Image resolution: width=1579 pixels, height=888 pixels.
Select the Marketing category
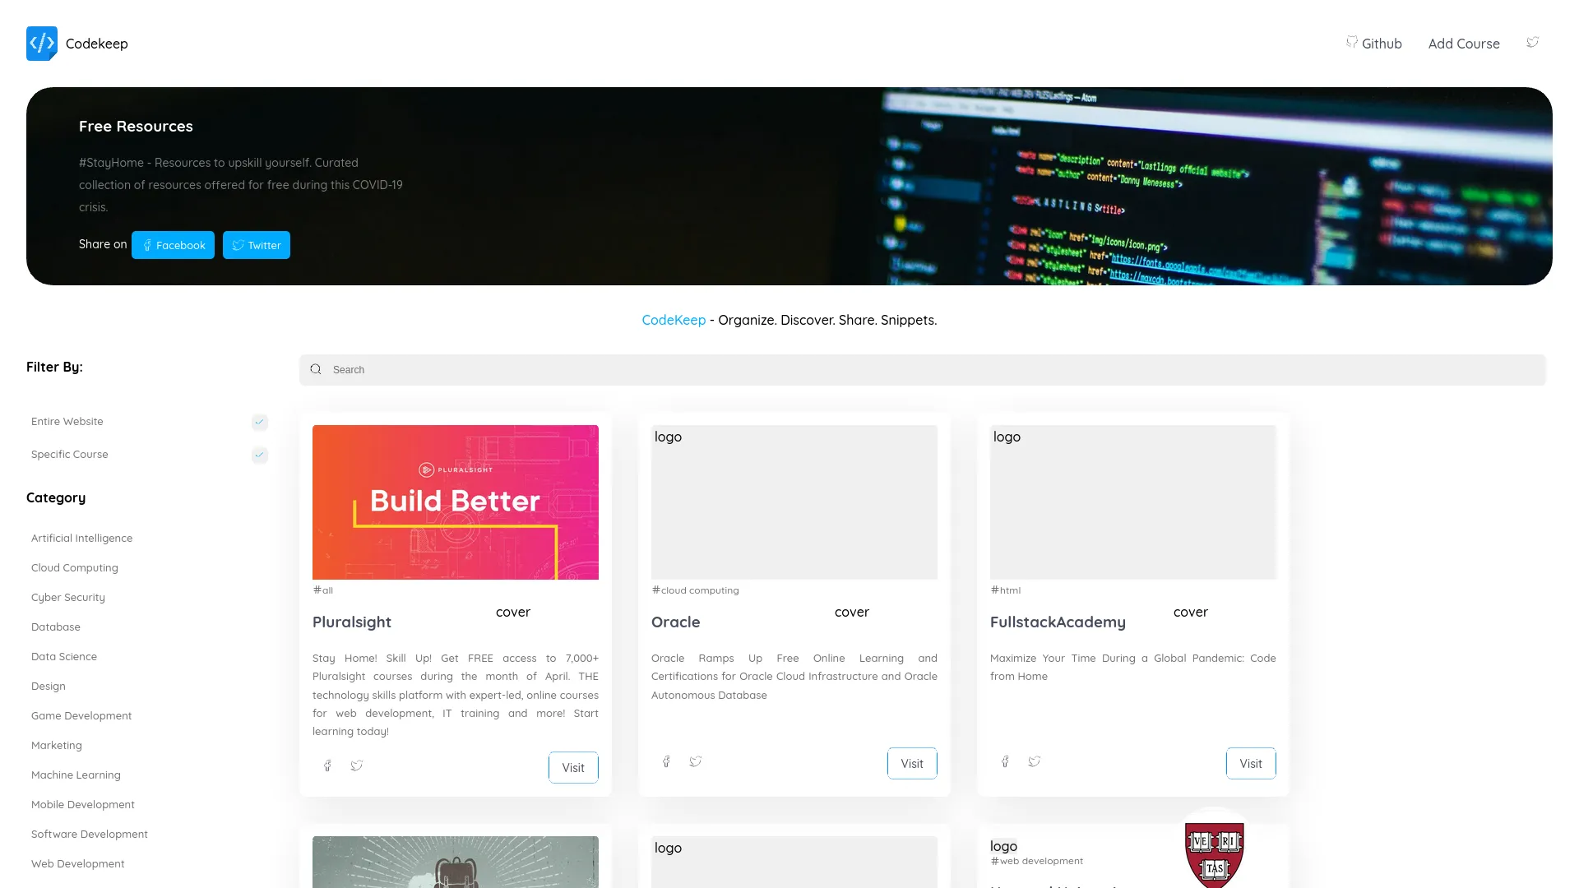57,745
